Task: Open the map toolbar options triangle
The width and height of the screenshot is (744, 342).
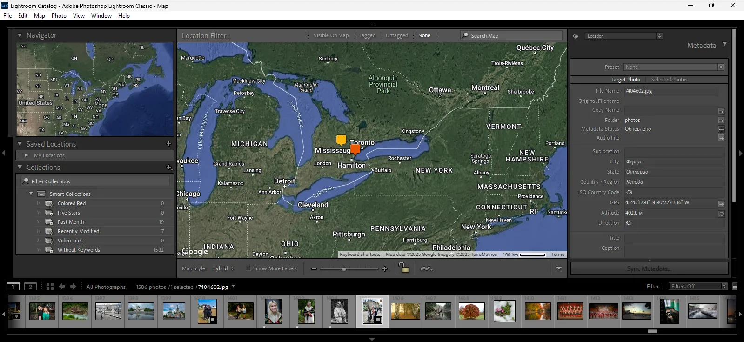Action: pyautogui.click(x=559, y=268)
